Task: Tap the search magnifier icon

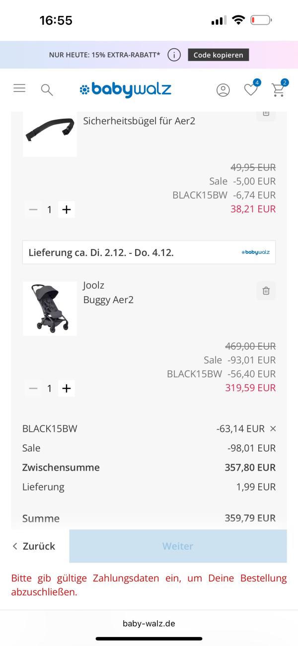Action: coord(47,90)
